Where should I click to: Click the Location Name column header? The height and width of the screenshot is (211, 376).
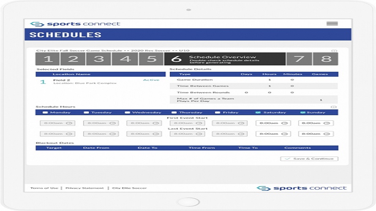pyautogui.click(x=71, y=74)
